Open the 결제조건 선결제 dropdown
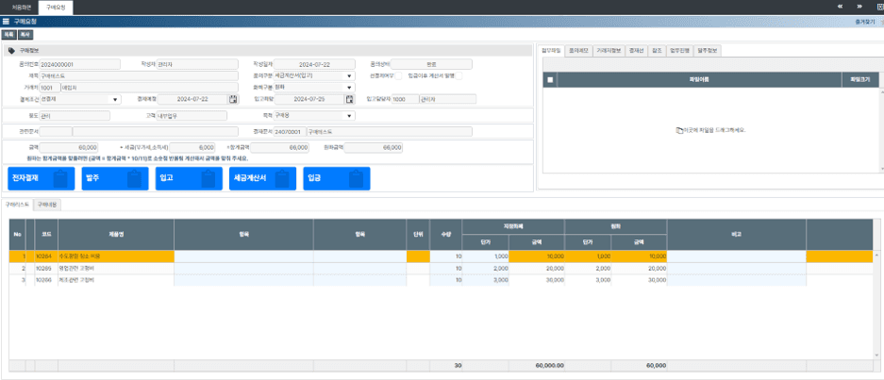This screenshot has width=884, height=380. click(115, 99)
